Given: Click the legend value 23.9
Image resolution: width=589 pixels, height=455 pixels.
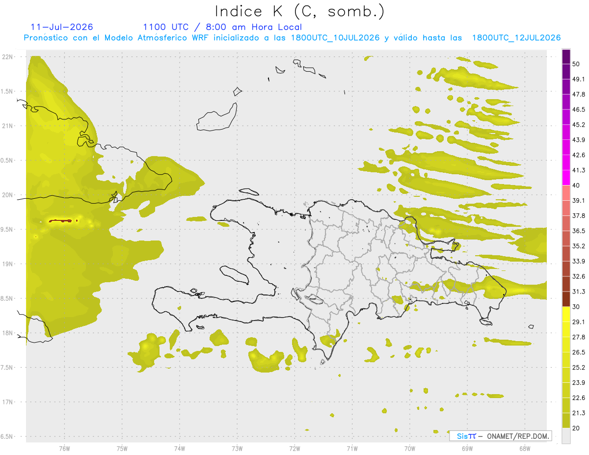Looking at the screenshot, I should [579, 383].
